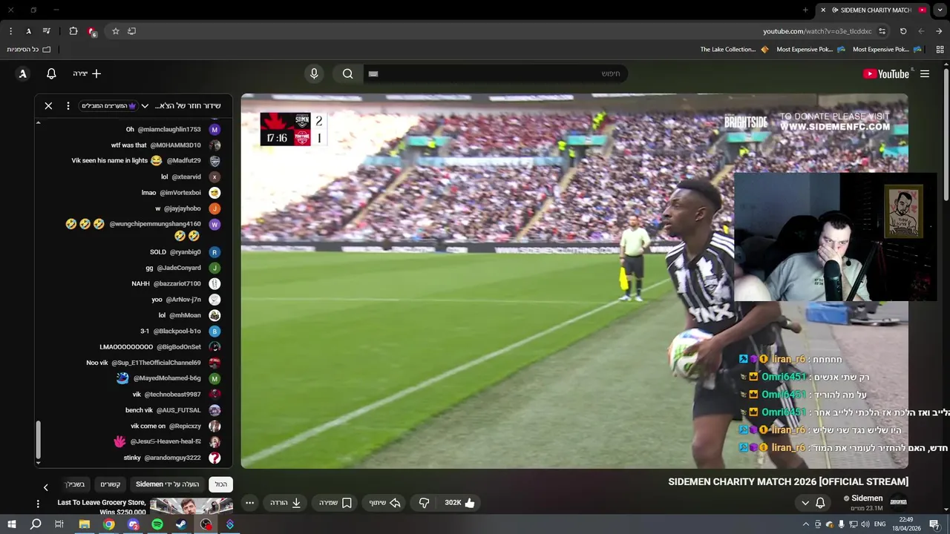The height and width of the screenshot is (534, 950).
Task: Open media controls icon in Chrome toolbar
Action: click(47, 31)
